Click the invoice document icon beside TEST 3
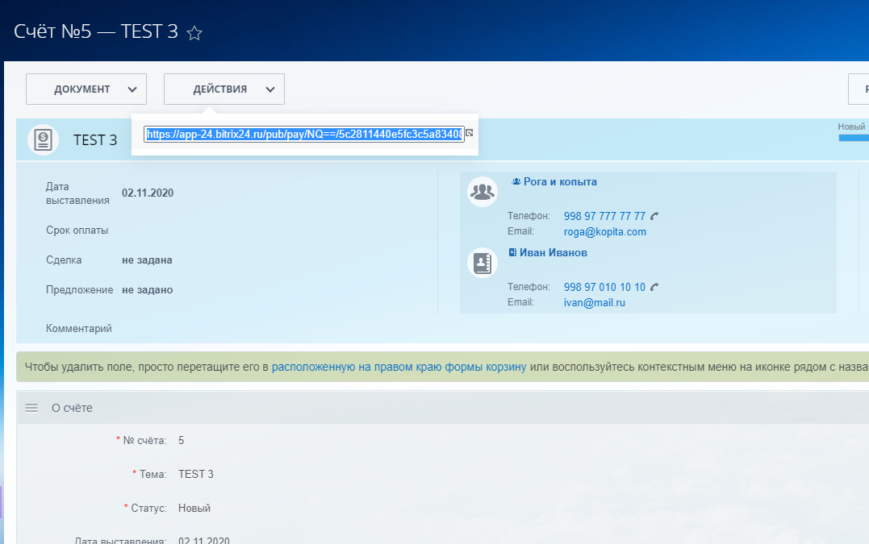Image resolution: width=869 pixels, height=544 pixels. (44, 139)
